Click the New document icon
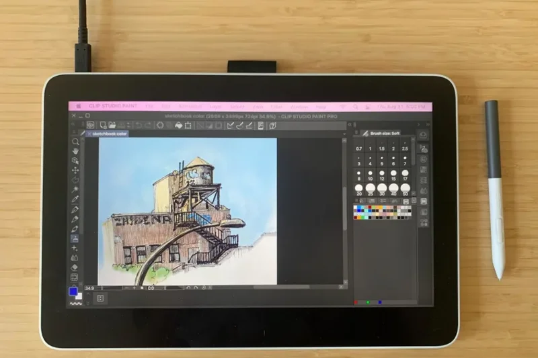Viewport: 538px width, 358px height. click(x=103, y=126)
